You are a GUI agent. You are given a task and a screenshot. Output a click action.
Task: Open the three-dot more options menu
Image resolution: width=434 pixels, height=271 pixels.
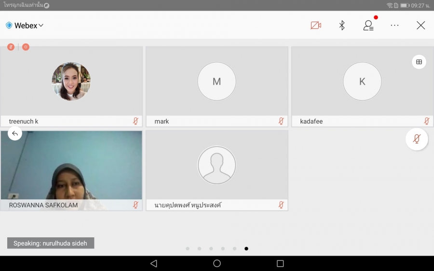pyautogui.click(x=394, y=26)
